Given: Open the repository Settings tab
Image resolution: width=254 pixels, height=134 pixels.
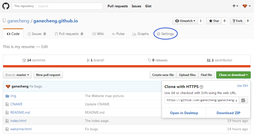Looking at the screenshot, I should pos(165,34).
